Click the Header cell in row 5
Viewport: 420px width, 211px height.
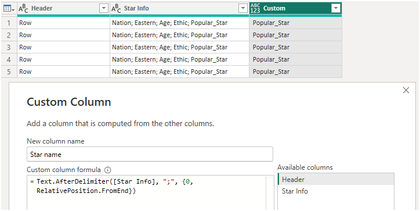coord(63,71)
